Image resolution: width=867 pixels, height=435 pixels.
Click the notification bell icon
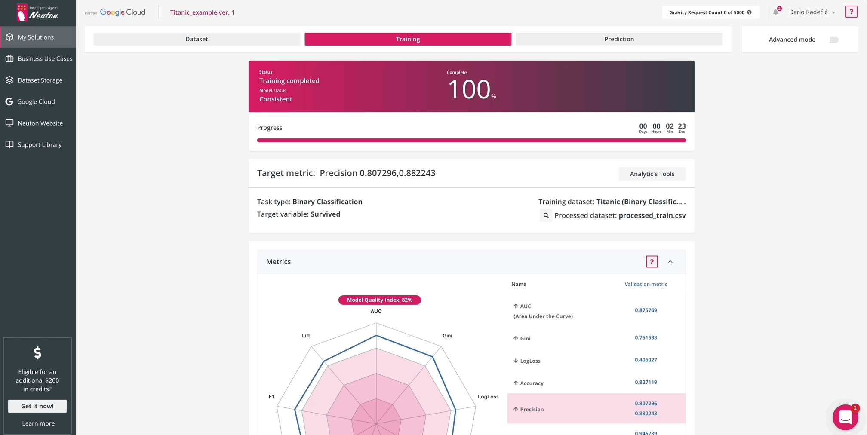[x=776, y=12]
